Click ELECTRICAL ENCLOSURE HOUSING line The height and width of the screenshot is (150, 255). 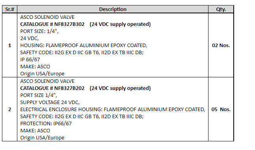pos(113,110)
